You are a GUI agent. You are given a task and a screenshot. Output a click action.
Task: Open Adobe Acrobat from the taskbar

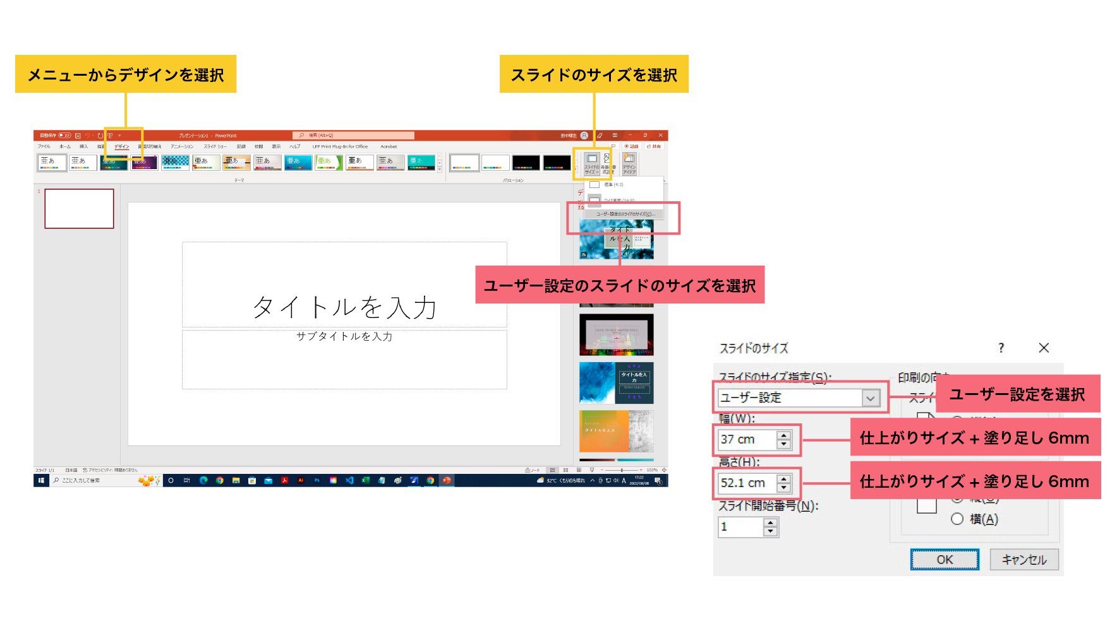[x=284, y=480]
